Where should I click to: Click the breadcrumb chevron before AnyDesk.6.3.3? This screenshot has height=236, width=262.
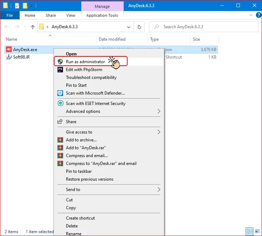click(x=47, y=27)
